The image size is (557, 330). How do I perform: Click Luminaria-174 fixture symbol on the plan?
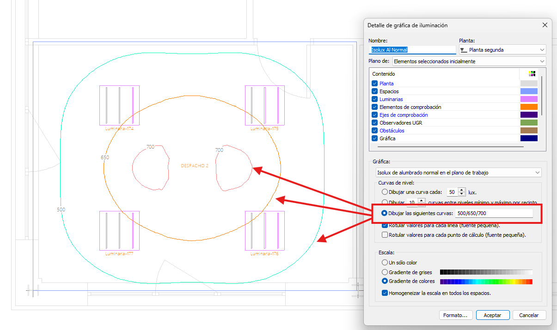click(119, 105)
